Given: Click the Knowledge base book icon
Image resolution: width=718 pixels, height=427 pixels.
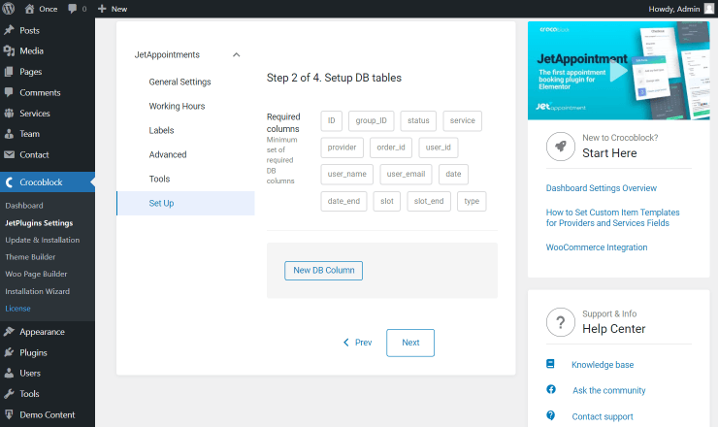Looking at the screenshot, I should (551, 365).
